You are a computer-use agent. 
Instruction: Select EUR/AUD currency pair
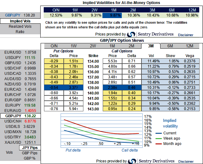(x=20, y=111)
